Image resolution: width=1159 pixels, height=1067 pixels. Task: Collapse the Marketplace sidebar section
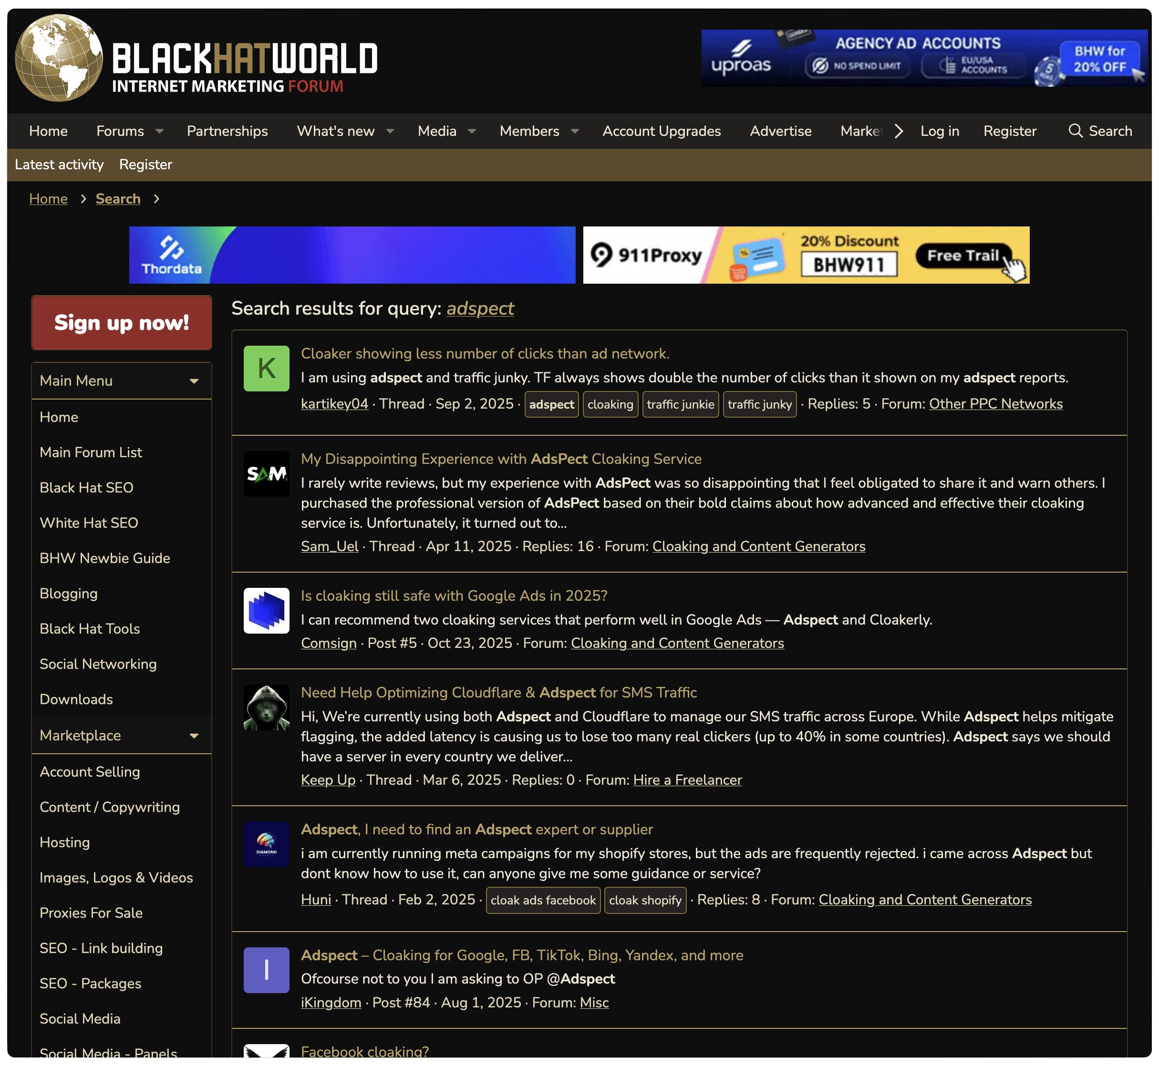(194, 736)
